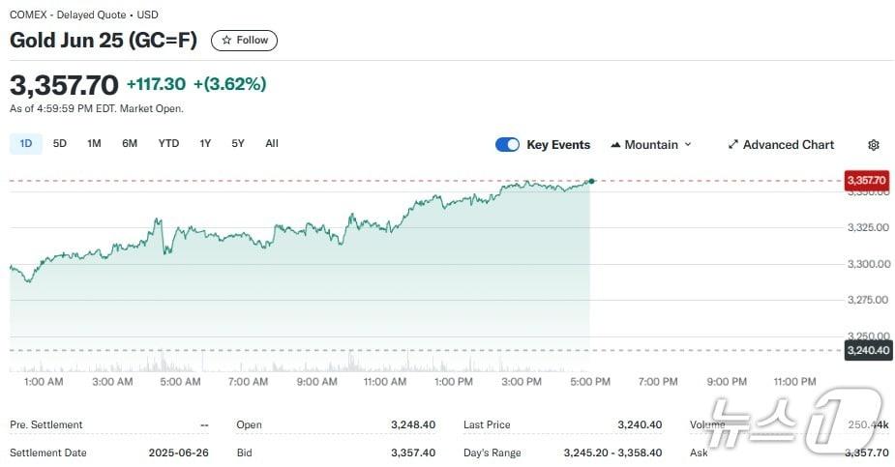Image resolution: width=895 pixels, height=467 pixels.
Task: Select the 5Y time range
Action: pyautogui.click(x=238, y=144)
